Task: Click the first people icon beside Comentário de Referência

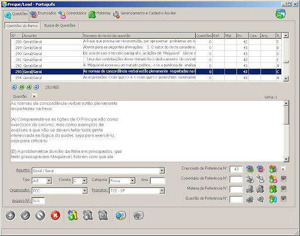Action: [250, 179]
